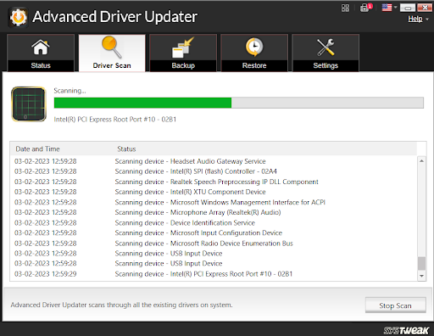Click the 12:59:29 timestamp cell
Viewport: 434px width, 336px height.
pos(46,274)
